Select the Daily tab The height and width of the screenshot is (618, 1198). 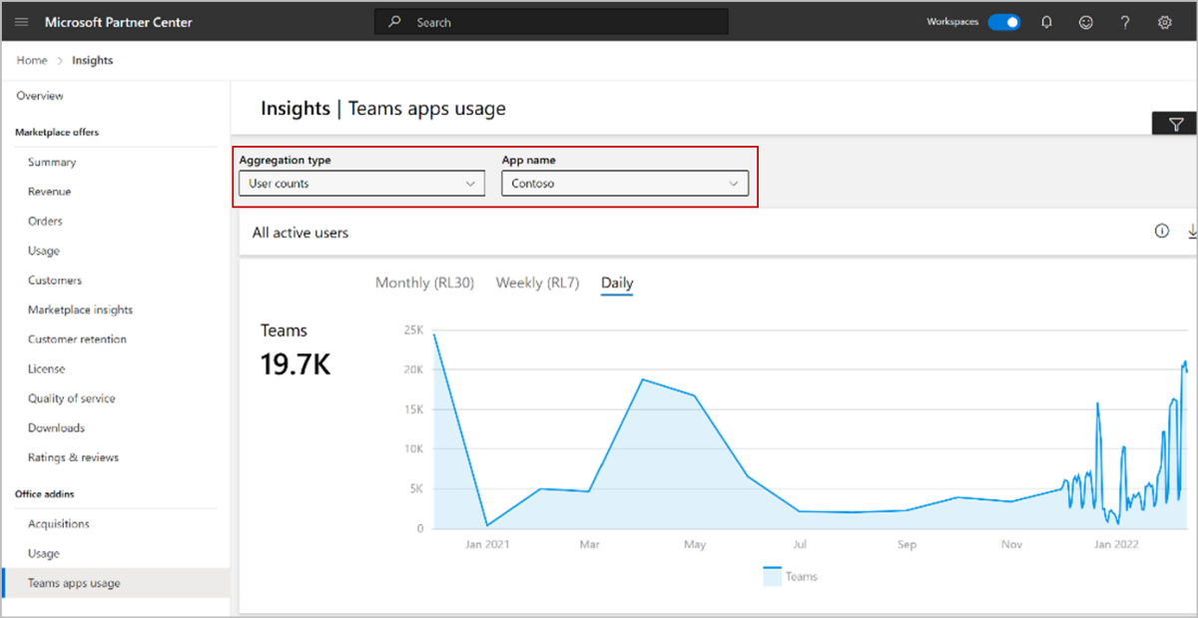click(x=617, y=284)
